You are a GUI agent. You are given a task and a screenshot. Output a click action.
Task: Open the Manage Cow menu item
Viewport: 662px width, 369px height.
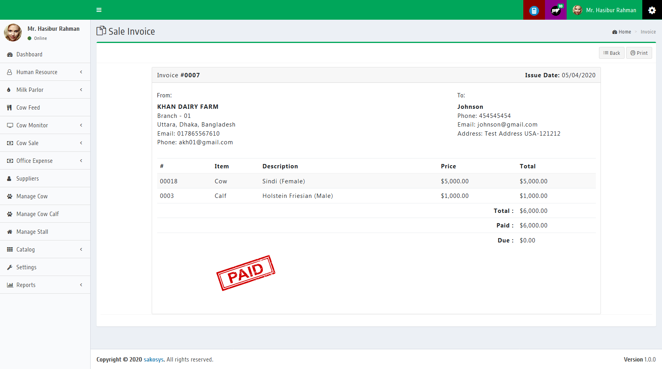point(32,196)
